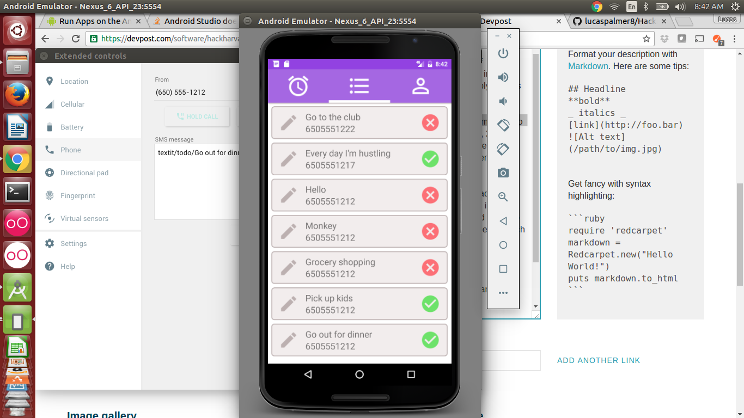Click pencil icon next to 'Hello'

(x=288, y=195)
